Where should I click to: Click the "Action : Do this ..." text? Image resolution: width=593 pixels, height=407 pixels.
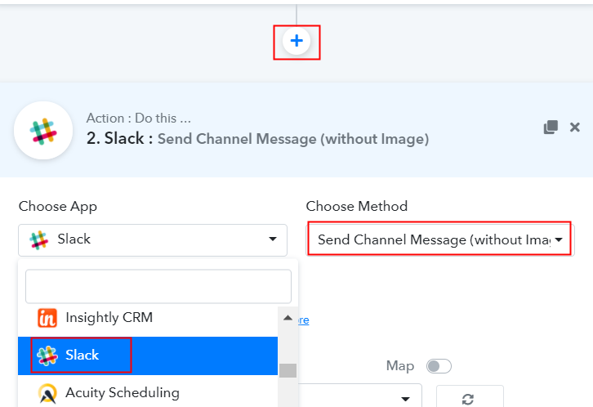coord(138,118)
